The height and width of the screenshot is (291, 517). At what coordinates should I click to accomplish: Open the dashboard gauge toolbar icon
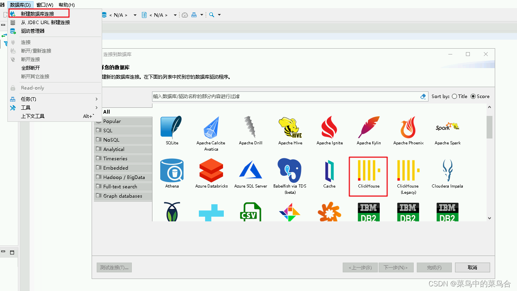click(x=185, y=15)
